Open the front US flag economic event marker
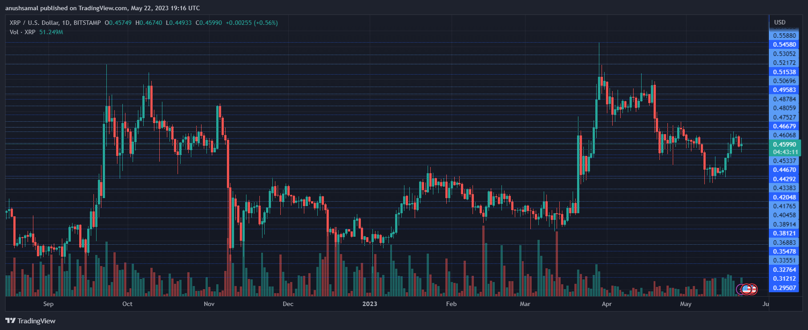808x330 pixels. coord(747,289)
